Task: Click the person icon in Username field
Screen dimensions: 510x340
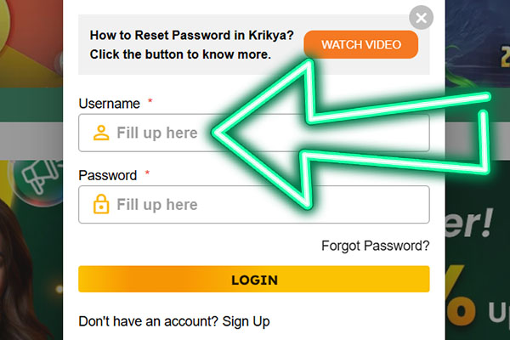Action: (101, 133)
